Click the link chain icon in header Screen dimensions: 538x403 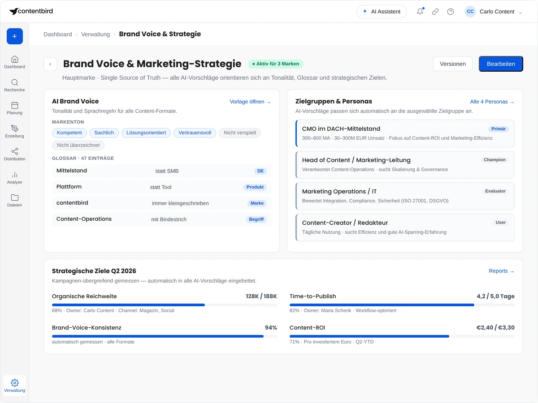pyautogui.click(x=435, y=12)
